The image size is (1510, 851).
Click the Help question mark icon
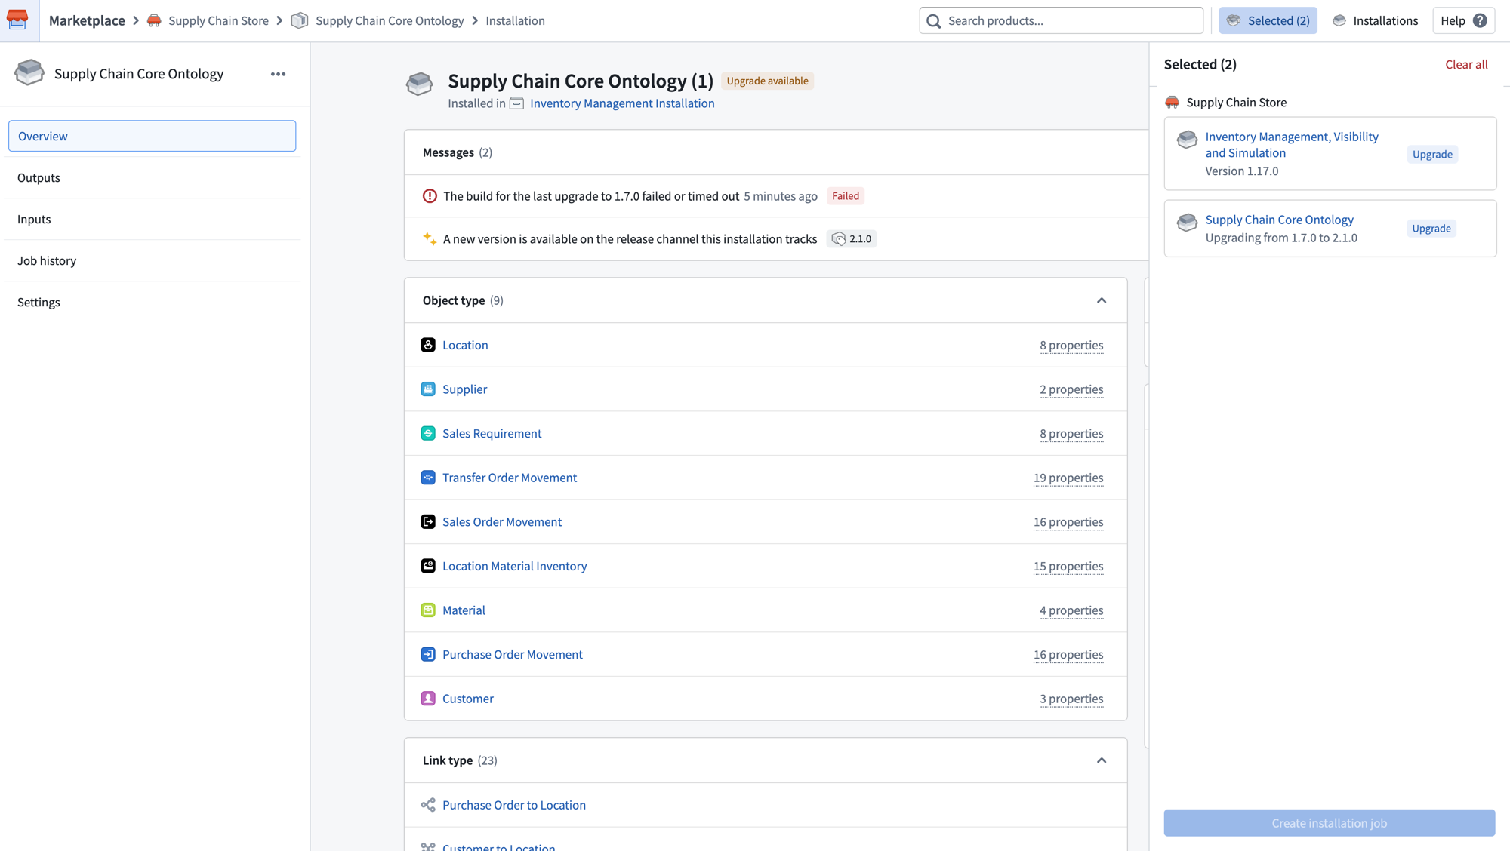(1480, 20)
